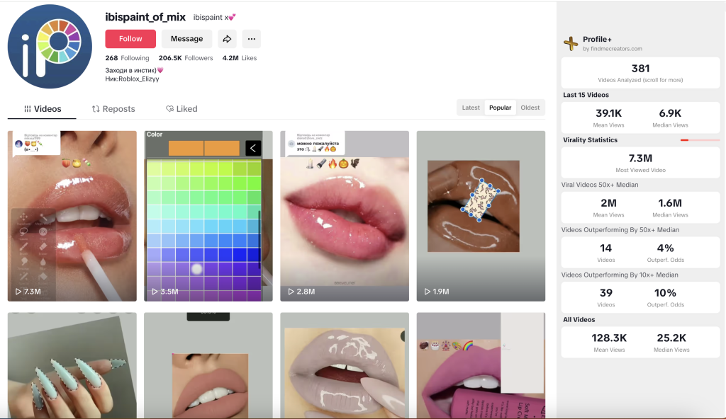Open the 7.3M views lip gloss video
726x419 pixels.
click(72, 216)
